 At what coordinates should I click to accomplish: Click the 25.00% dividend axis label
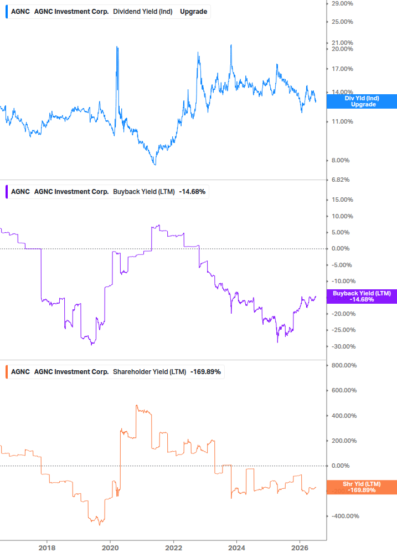[x=342, y=22]
